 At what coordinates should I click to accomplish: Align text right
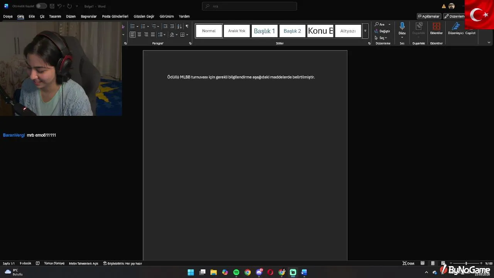(146, 34)
